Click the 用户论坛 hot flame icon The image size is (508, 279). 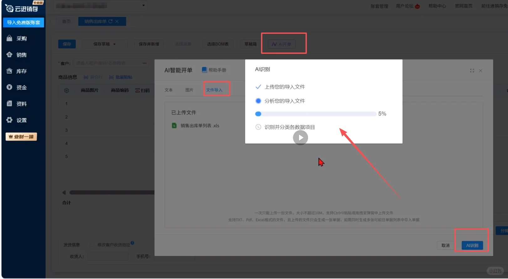click(417, 6)
